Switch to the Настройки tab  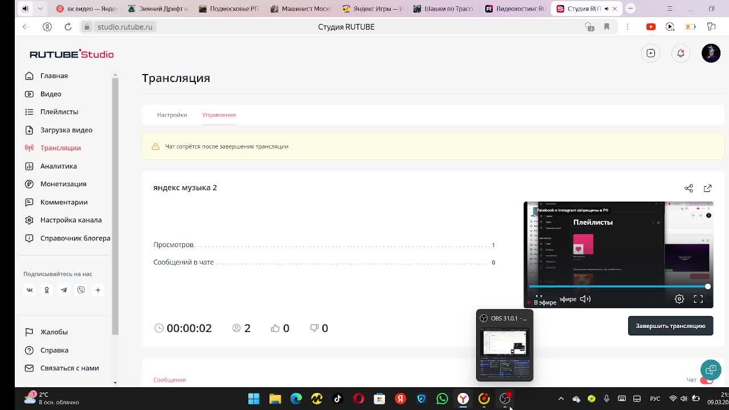tap(172, 114)
